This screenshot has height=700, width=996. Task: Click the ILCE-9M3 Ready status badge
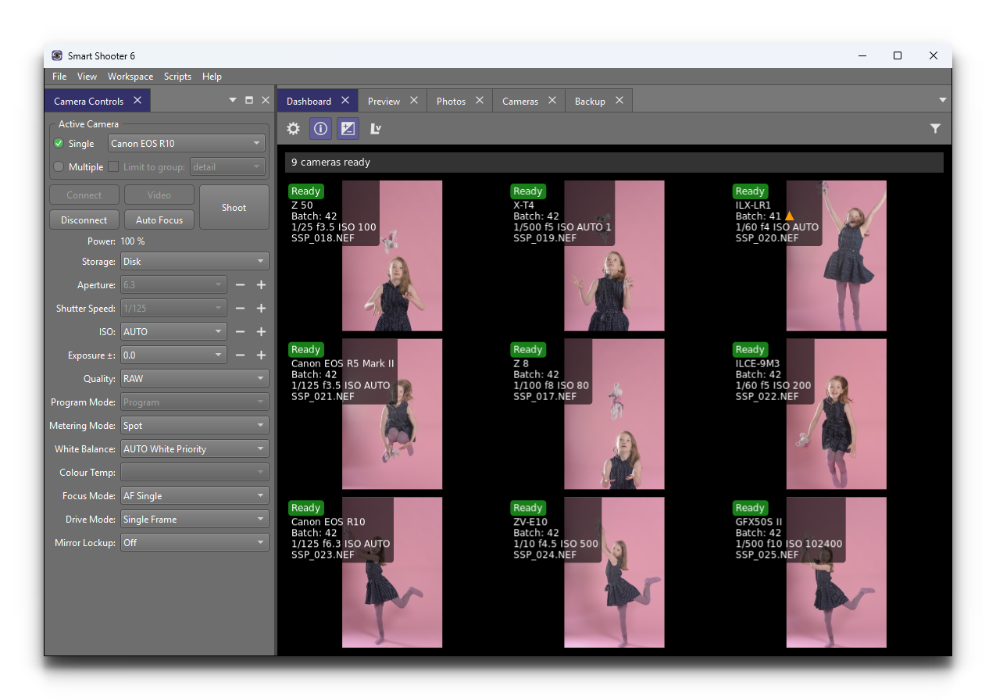[x=749, y=349]
